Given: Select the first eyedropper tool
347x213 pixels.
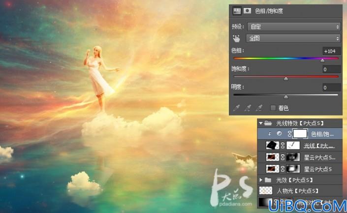Looking at the screenshot, I should pyautogui.click(x=237, y=108).
